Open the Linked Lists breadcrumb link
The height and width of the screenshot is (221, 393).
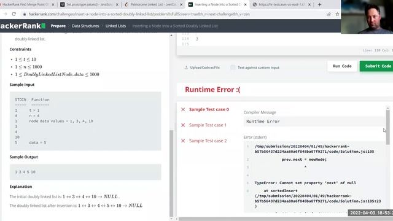coord(115,26)
